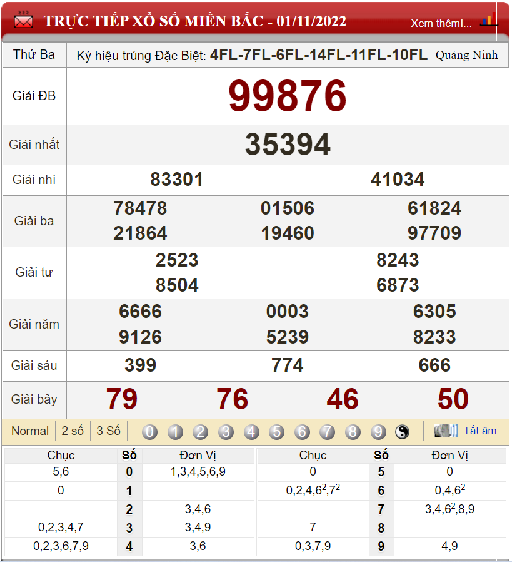512x562 pixels.
Task: Select fourth prize number 6873
Action: (398, 285)
